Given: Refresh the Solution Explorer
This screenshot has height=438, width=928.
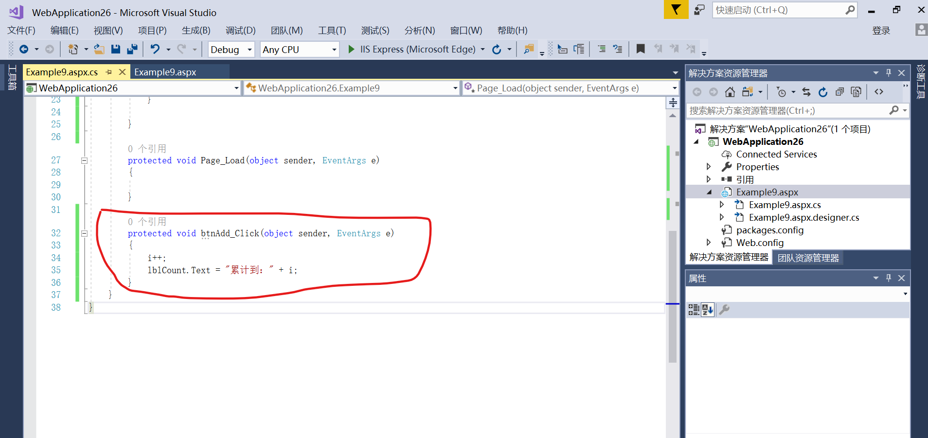Looking at the screenshot, I should click(x=822, y=91).
